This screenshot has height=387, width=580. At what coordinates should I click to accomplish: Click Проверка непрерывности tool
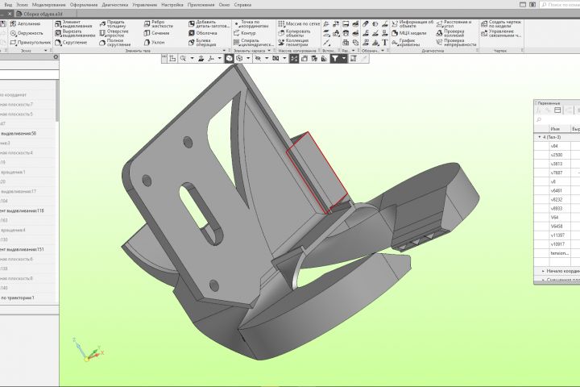click(456, 43)
